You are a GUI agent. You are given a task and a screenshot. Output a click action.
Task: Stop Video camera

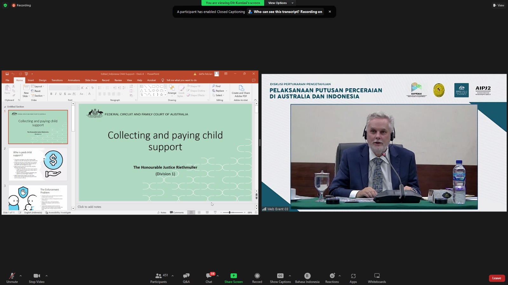[37, 278]
